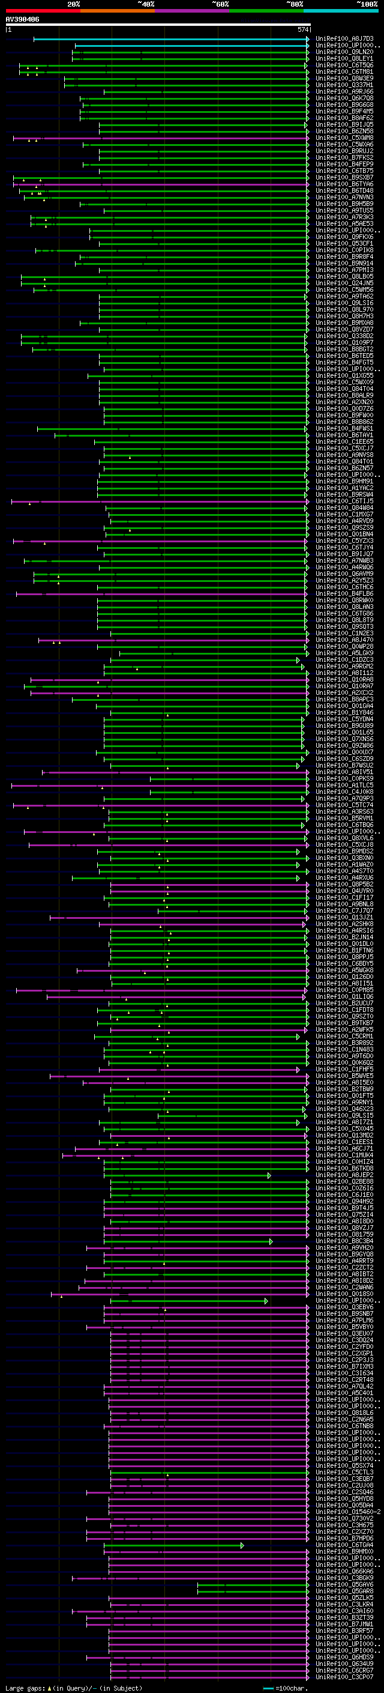Select hit label UniRef100_B5RVM1
Image resolution: width=384 pixels, height=1693 pixels.
click(344, 818)
